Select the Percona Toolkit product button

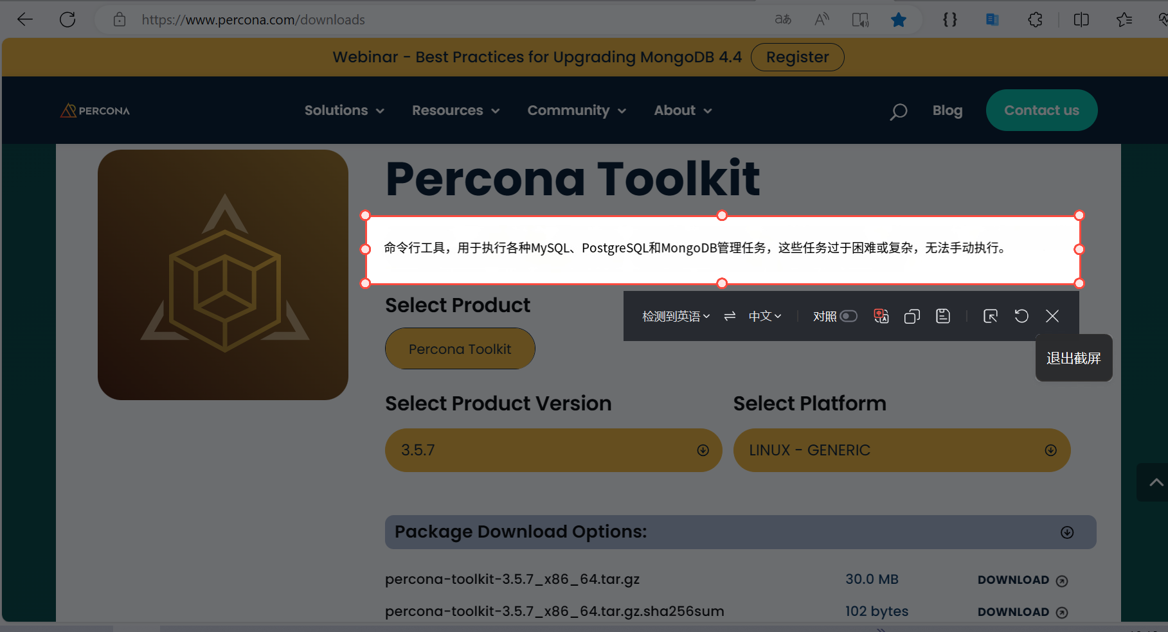click(x=460, y=349)
